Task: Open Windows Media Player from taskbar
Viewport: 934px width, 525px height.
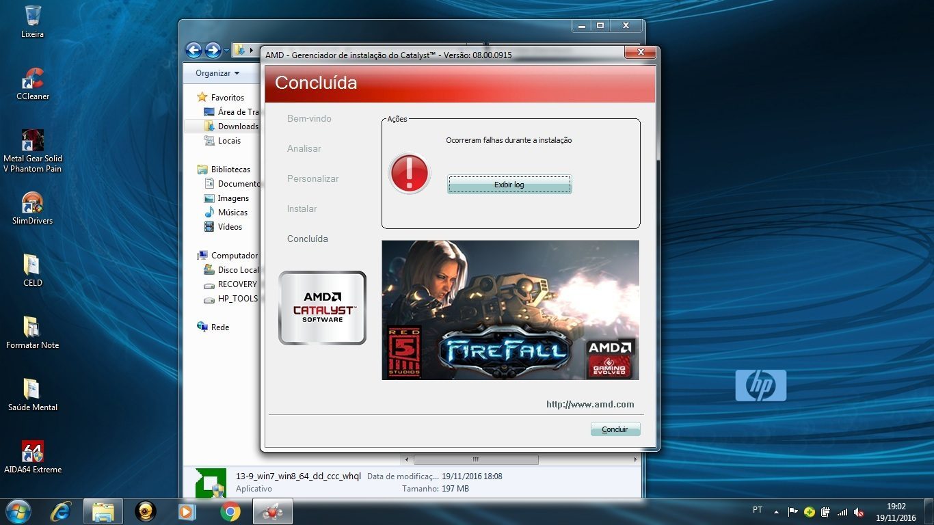Action: pyautogui.click(x=186, y=511)
